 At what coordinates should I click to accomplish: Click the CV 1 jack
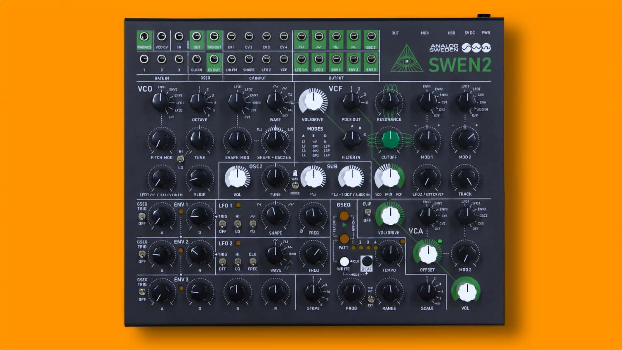click(x=231, y=36)
